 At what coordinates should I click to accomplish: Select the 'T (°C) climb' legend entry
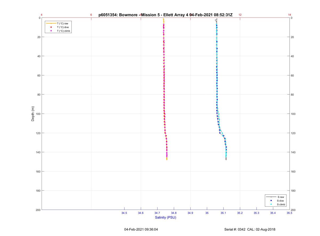(x=63, y=31)
